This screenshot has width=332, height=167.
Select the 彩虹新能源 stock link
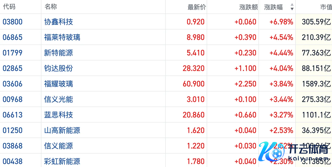(x=62, y=161)
